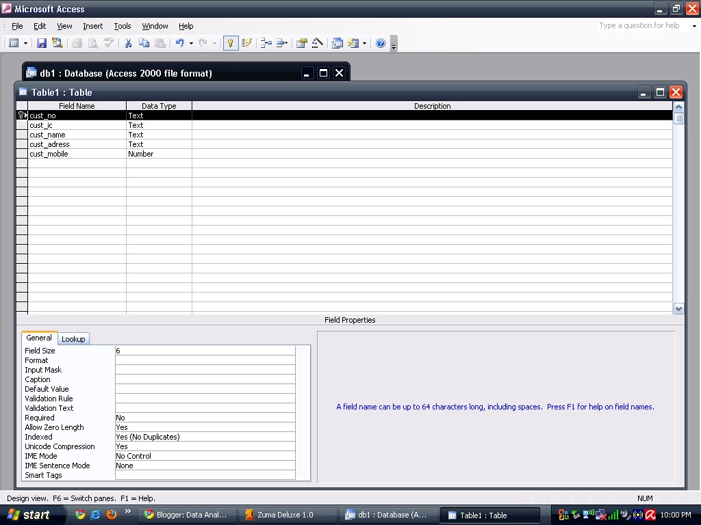Click the Paste clipboard icon
This screenshot has height=525, width=701.
(x=160, y=43)
